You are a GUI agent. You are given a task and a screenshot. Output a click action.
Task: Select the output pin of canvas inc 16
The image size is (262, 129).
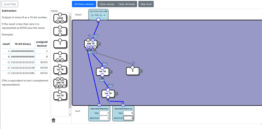click(x=103, y=68)
